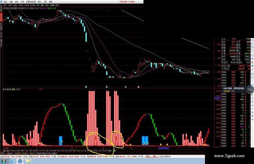254x164 pixels.
Task: Select the CCI indicator tab
Action: (82, 151)
